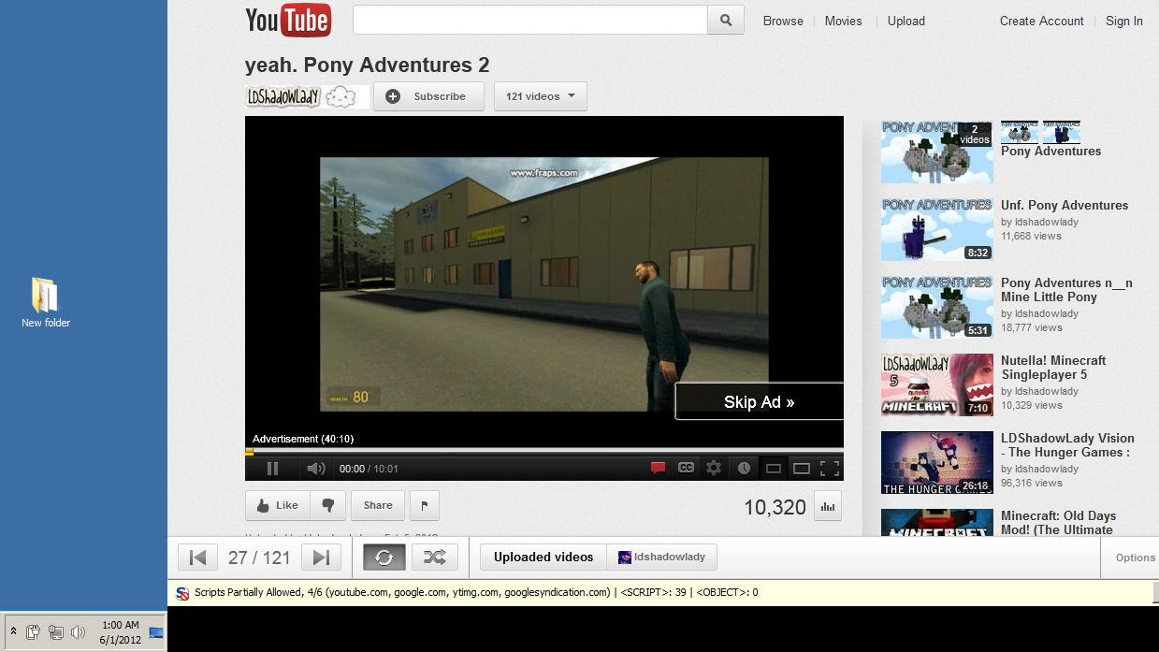Viewport: 1159px width, 652px height.
Task: Click the Watch Later clock icon
Action: click(x=744, y=468)
